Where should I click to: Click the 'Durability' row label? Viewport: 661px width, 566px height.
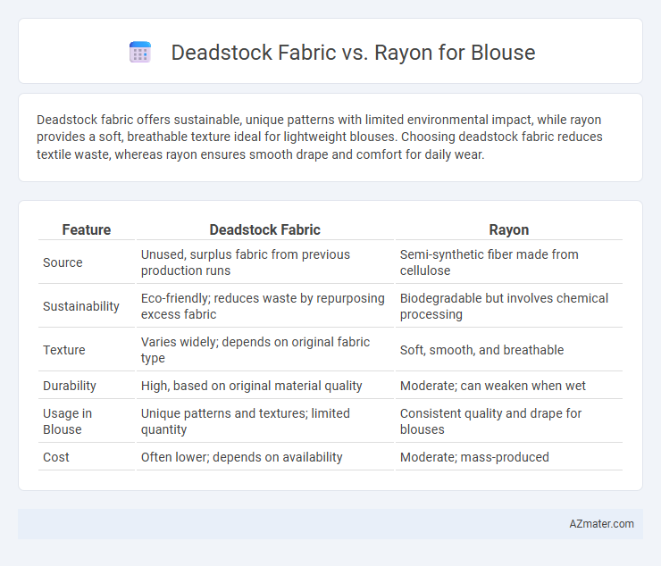coord(70,386)
